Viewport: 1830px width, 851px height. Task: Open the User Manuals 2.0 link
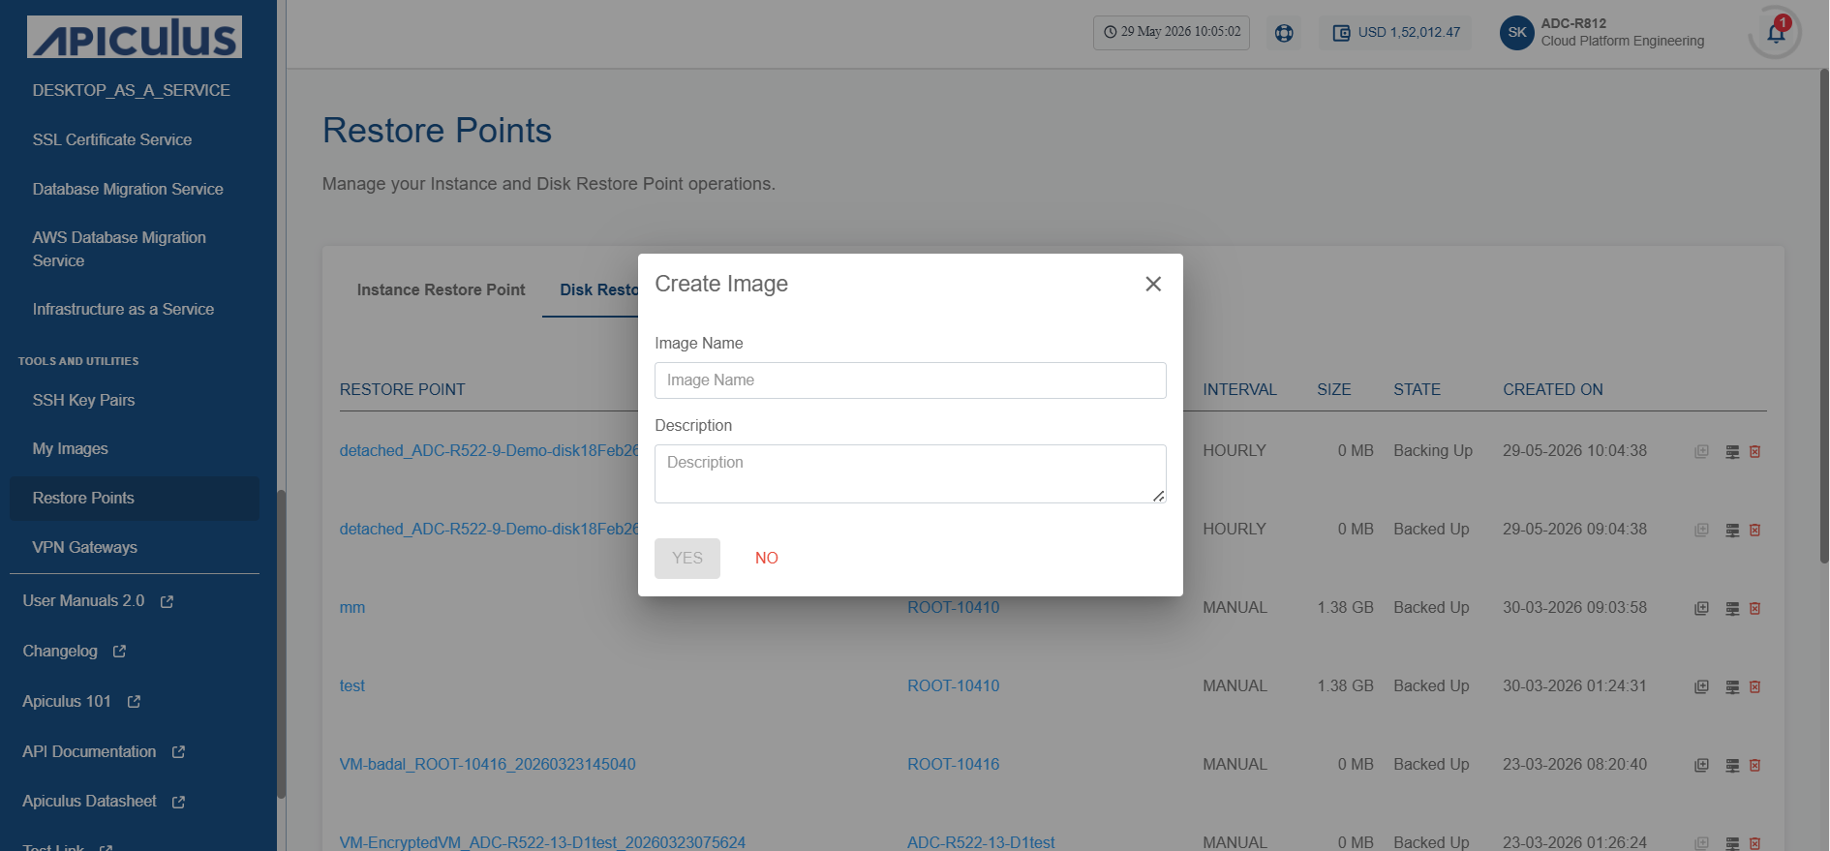83,601
